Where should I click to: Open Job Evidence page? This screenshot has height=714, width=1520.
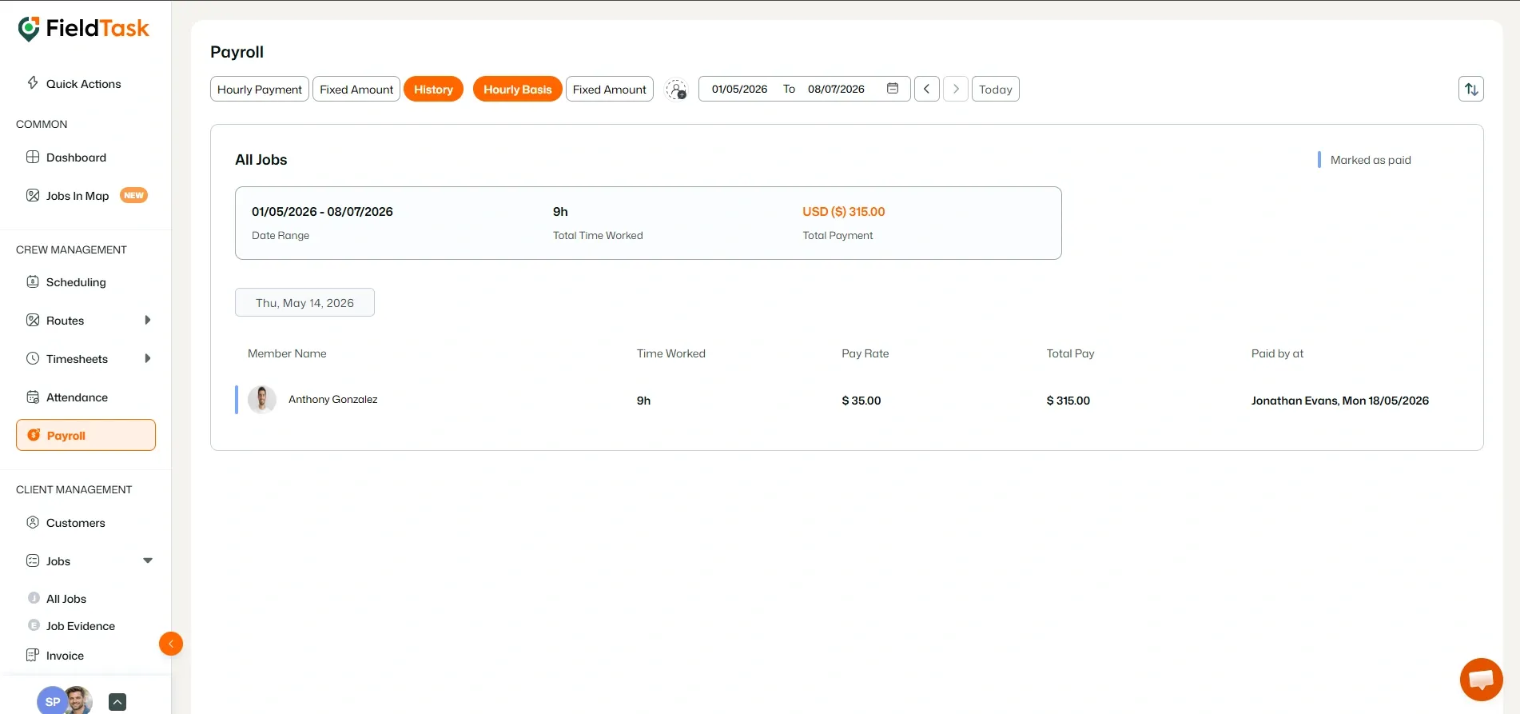[81, 626]
